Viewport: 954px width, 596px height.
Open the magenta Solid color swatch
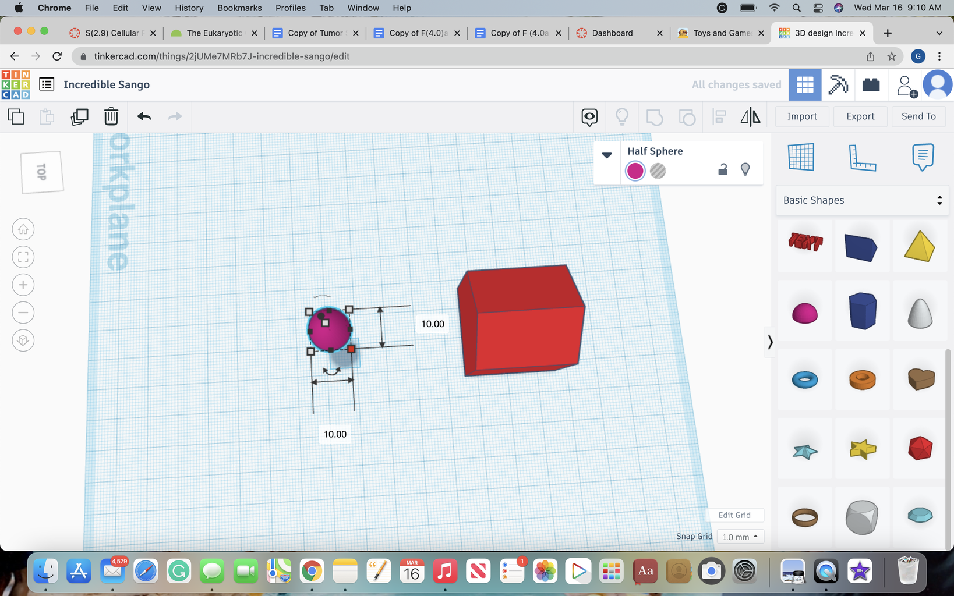635,171
